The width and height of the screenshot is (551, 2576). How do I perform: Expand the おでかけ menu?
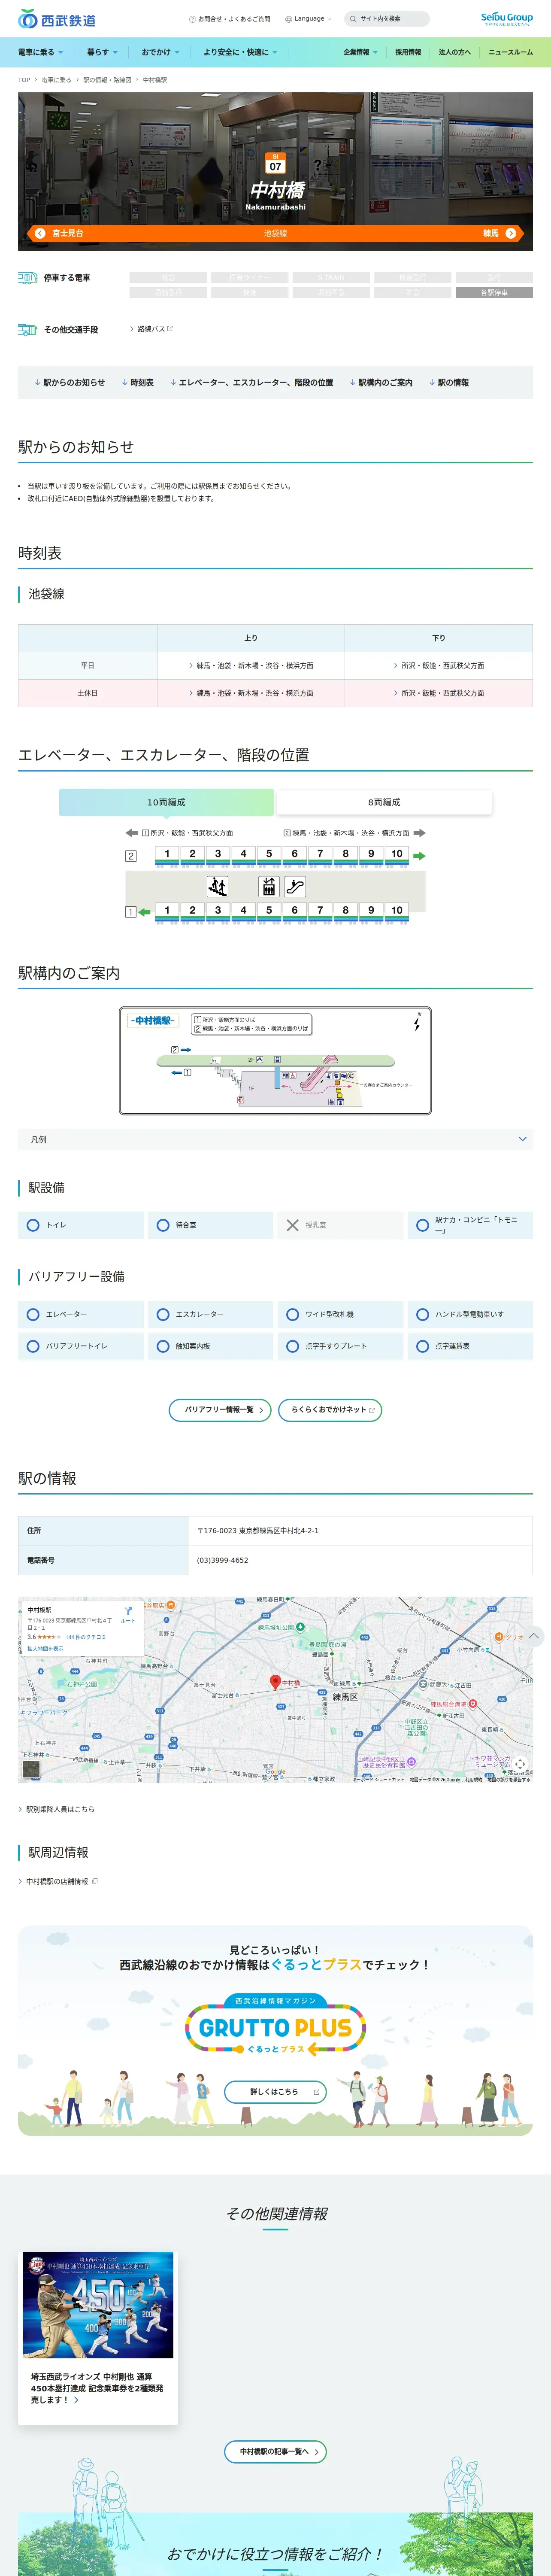coord(160,52)
